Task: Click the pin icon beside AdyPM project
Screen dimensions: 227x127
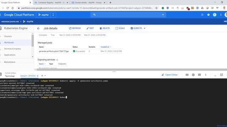Action: pyautogui.click(x=53, y=15)
